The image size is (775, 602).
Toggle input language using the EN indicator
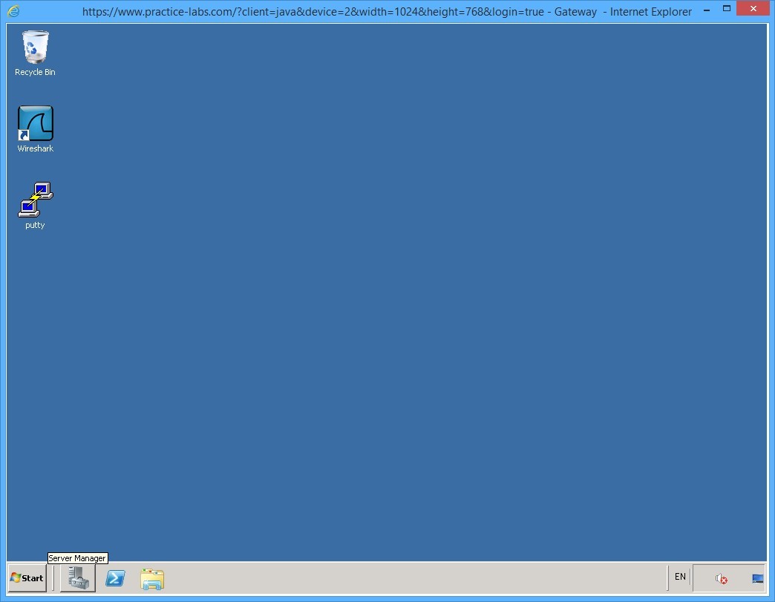[x=679, y=577]
